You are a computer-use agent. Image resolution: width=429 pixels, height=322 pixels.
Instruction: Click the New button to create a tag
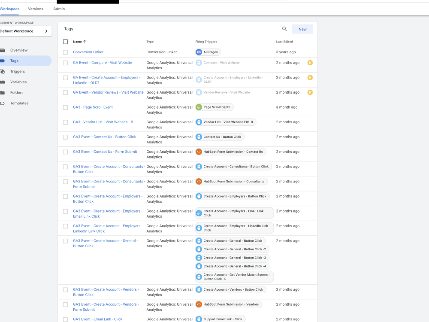tap(302, 29)
